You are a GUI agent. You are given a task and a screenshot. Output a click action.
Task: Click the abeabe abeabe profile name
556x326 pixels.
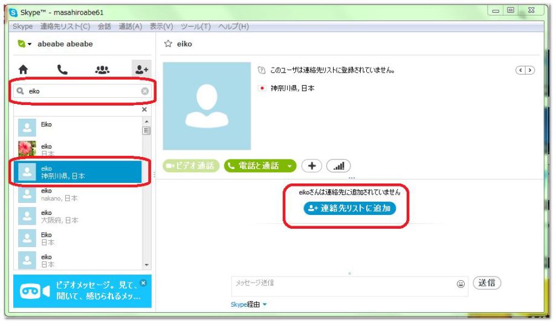coord(65,44)
